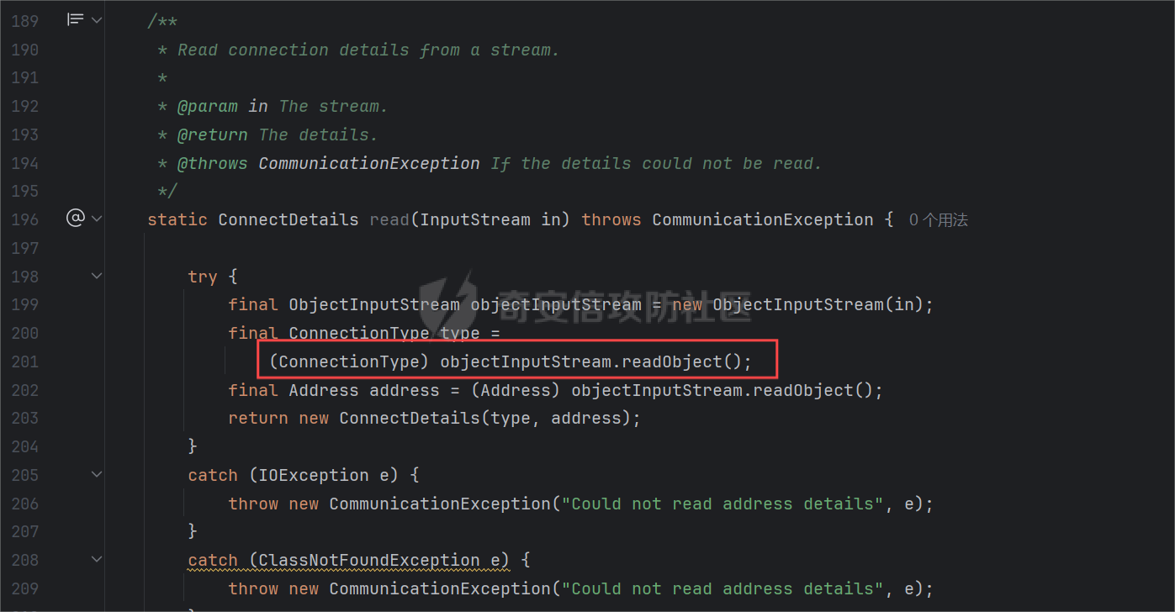The width and height of the screenshot is (1175, 612).
Task: Open the "0 个用法" usages hint
Action: point(938,220)
